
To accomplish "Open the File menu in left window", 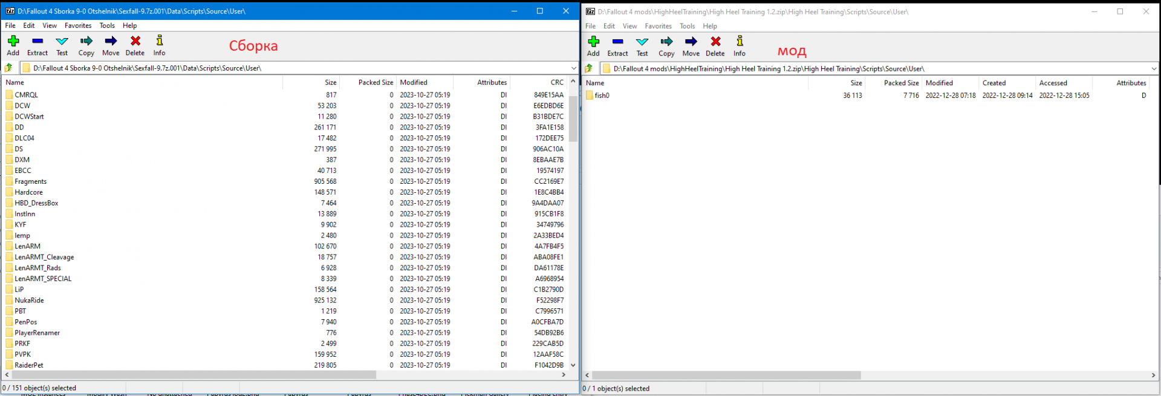I will [10, 25].
